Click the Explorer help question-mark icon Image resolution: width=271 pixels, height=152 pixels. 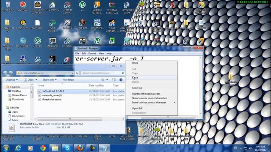pyautogui.click(x=121, y=80)
